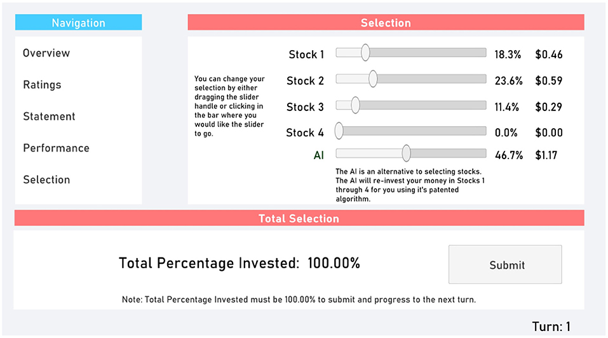Click the Stock 1 slider handle
The width and height of the screenshot is (608, 338).
click(365, 53)
